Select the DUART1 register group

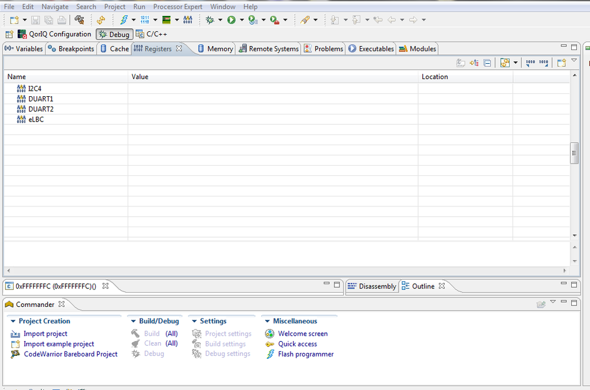[x=41, y=99]
